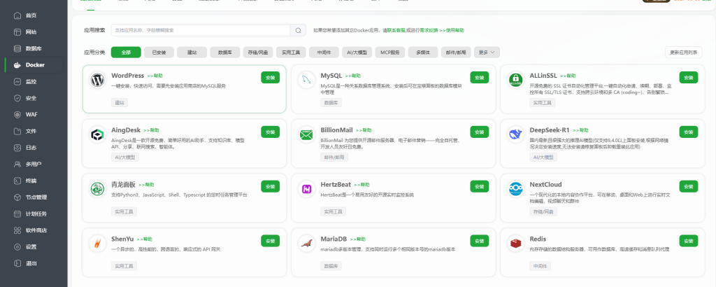Filter apps by 建站 category

pos(192,52)
